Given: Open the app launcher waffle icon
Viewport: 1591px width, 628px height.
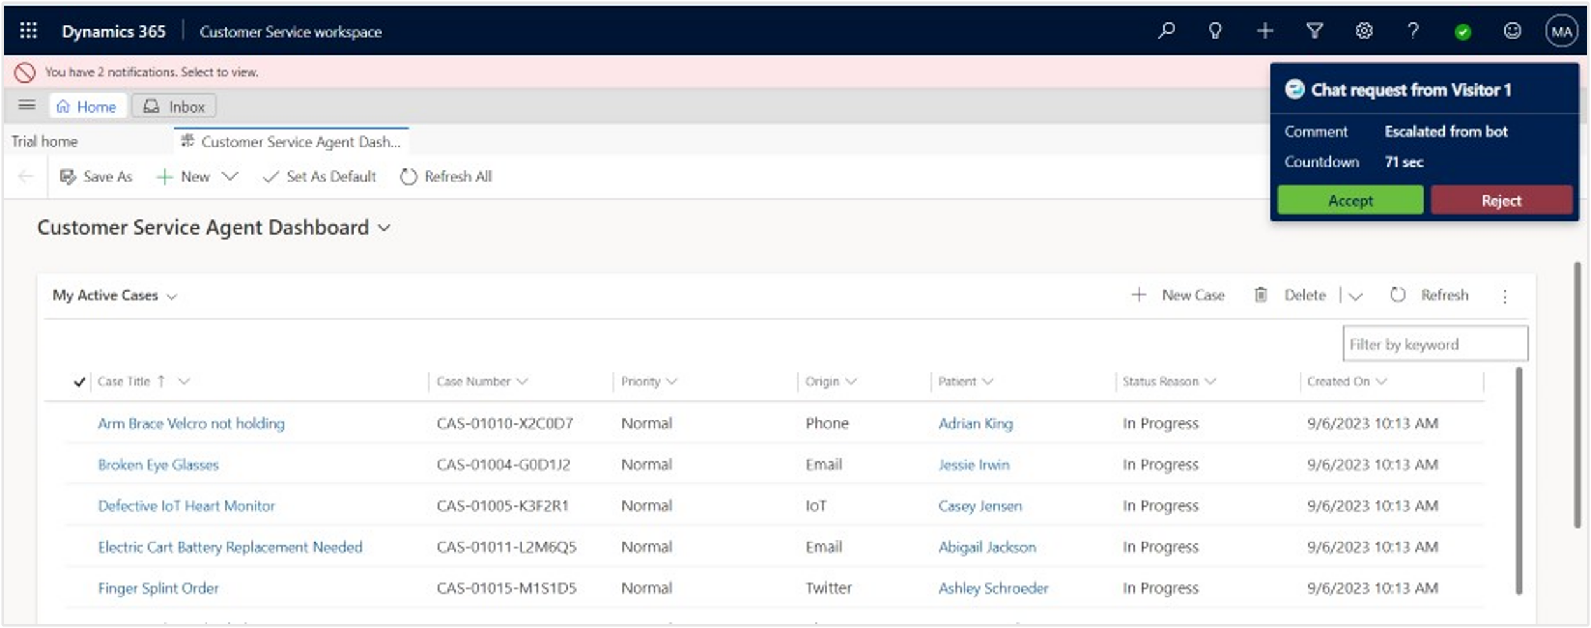Looking at the screenshot, I should (29, 31).
